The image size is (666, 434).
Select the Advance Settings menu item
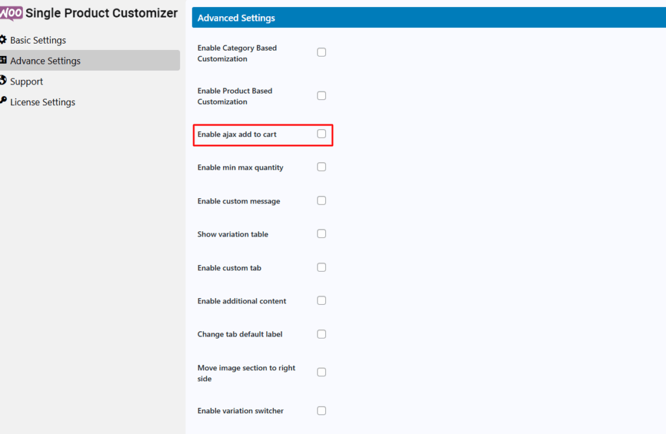(x=90, y=60)
